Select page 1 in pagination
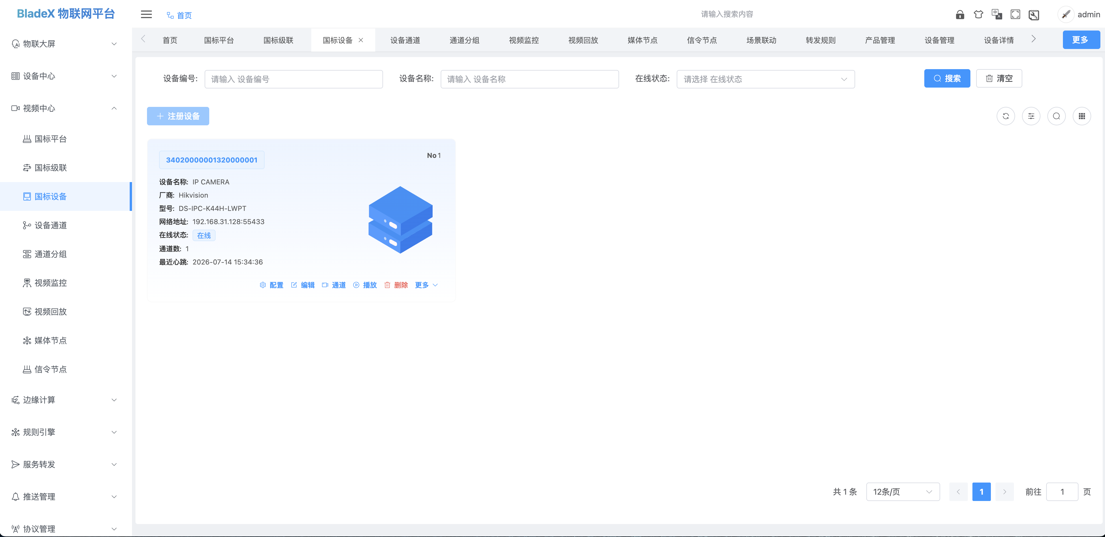Viewport: 1105px width, 537px height. [981, 491]
